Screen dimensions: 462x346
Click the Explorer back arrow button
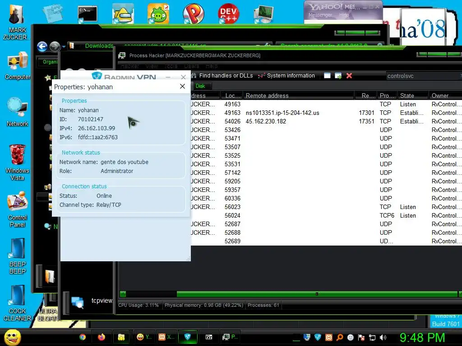pos(42,46)
